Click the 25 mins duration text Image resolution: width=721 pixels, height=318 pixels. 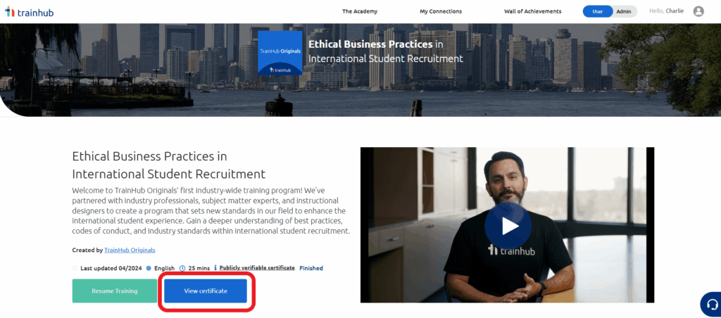(x=199, y=268)
